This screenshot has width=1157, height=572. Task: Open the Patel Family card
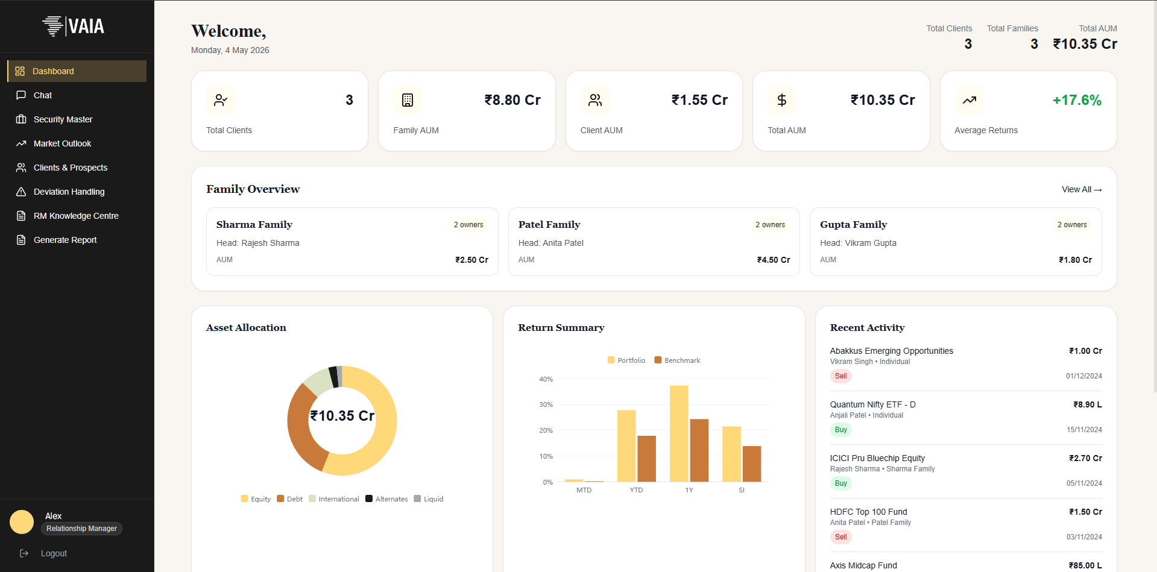(x=654, y=242)
